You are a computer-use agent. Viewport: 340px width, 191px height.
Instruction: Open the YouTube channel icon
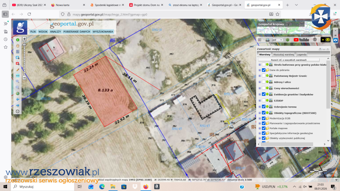click(301, 40)
